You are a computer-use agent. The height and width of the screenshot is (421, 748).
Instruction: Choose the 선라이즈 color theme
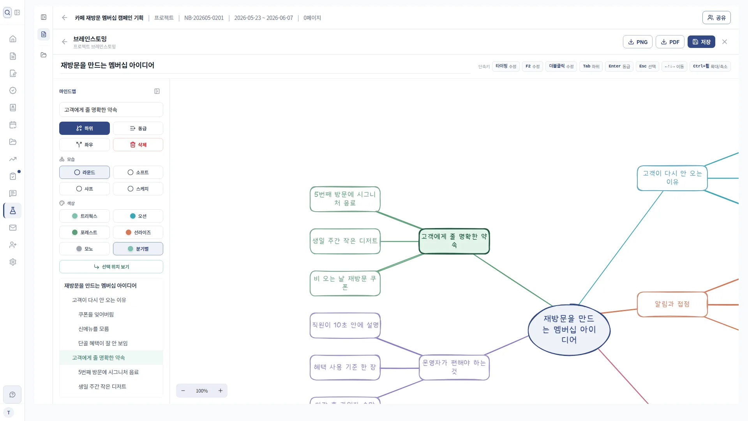click(138, 232)
